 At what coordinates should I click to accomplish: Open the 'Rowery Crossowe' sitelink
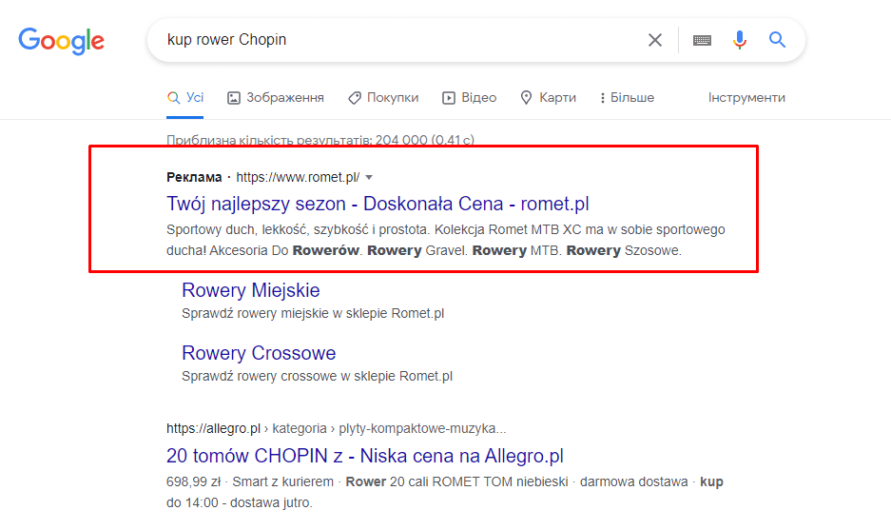pos(259,353)
